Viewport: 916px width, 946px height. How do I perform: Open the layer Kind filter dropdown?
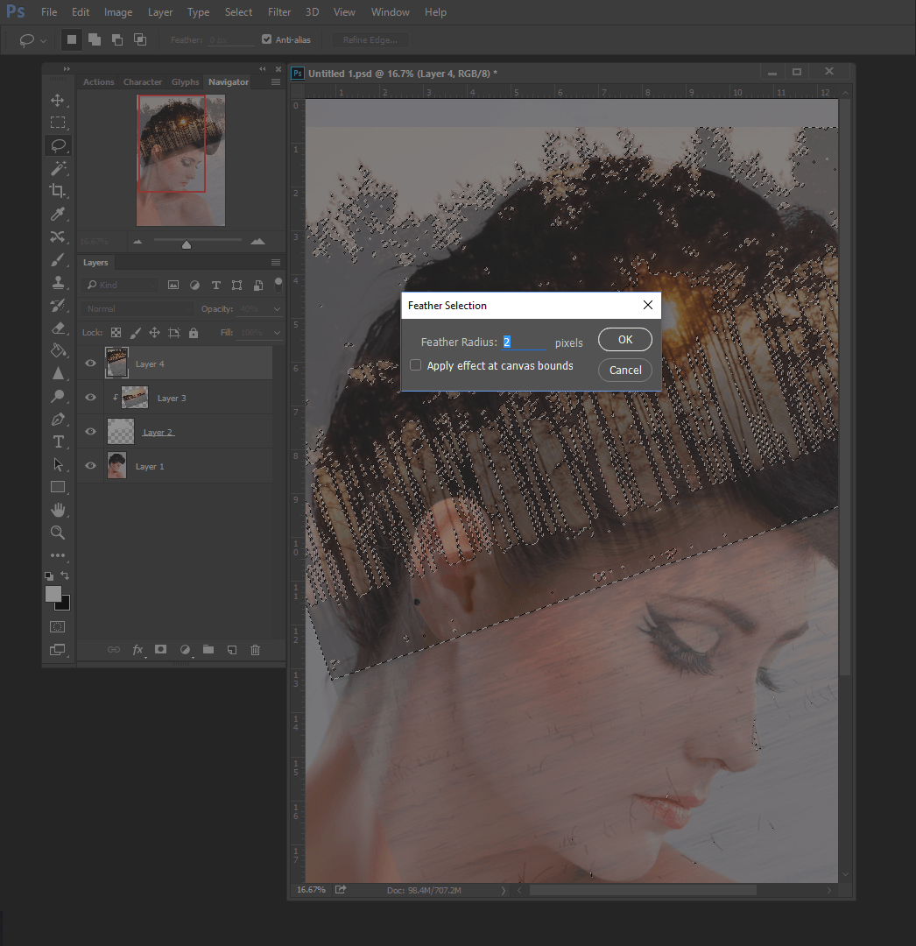coord(119,285)
